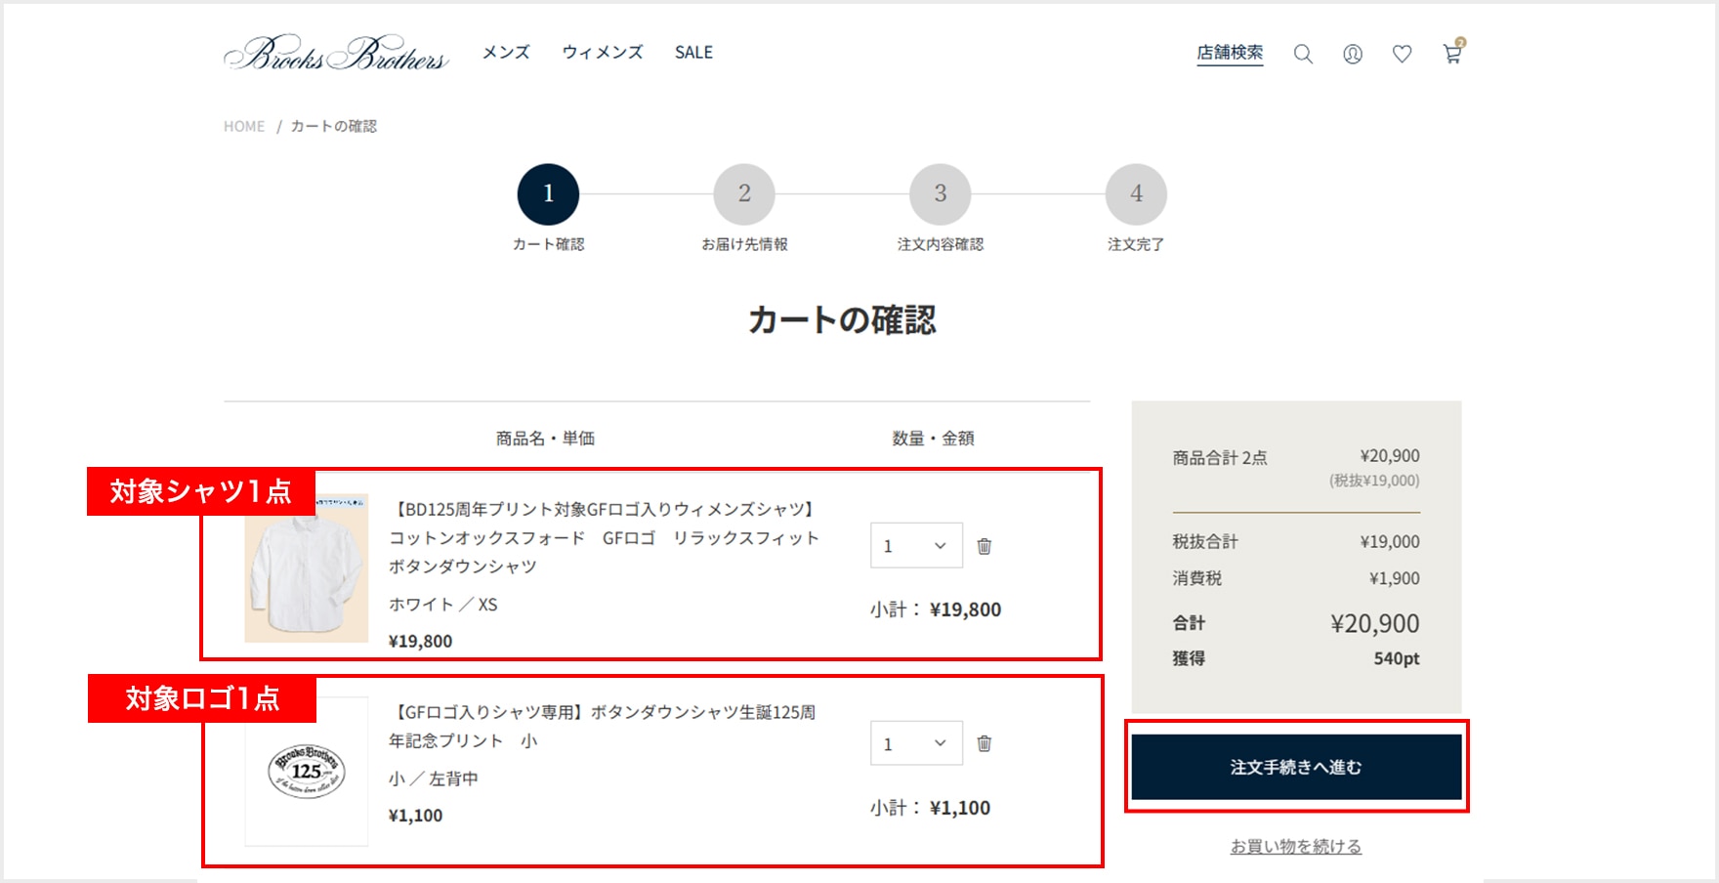Image resolution: width=1719 pixels, height=883 pixels.
Task: Click the 店舗検索 link
Action: tap(1230, 53)
